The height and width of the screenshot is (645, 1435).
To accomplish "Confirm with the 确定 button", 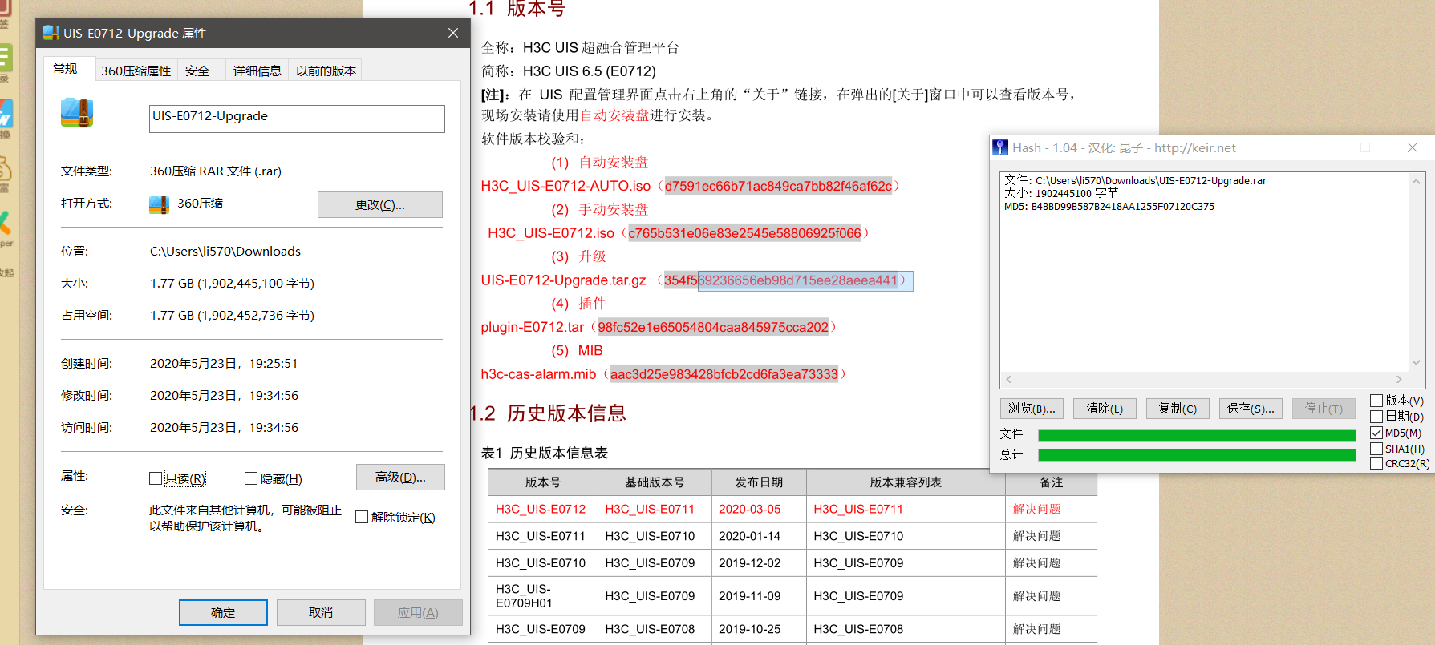I will point(223,613).
